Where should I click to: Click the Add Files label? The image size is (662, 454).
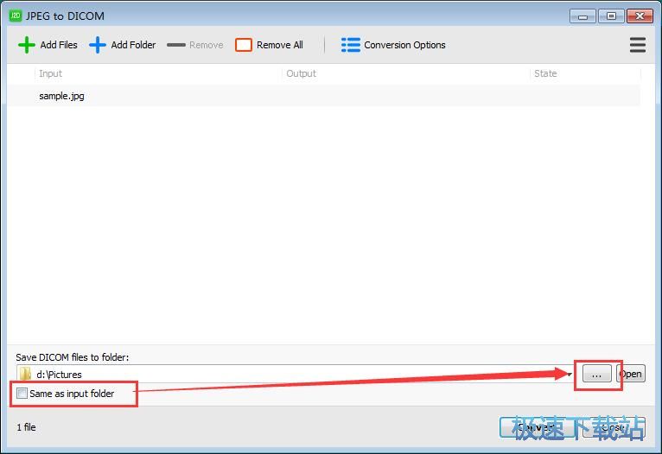[x=59, y=45]
